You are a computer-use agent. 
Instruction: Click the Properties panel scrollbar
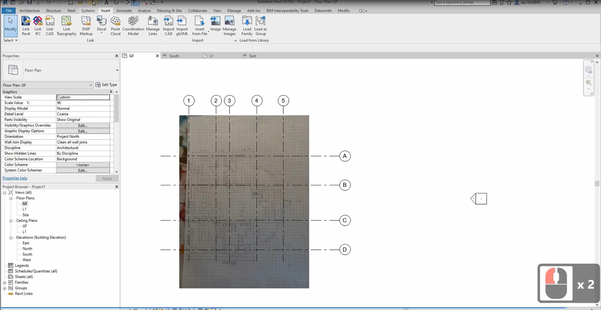pos(116,108)
